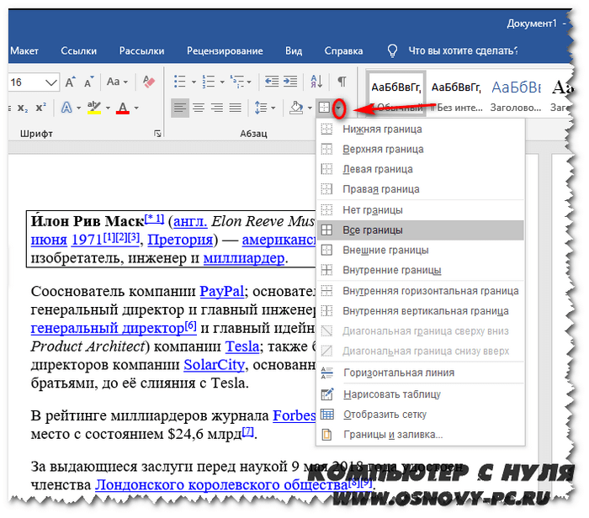589x518 pixels.
Task: Follow the Tesla hyperlink
Action: tap(242, 346)
